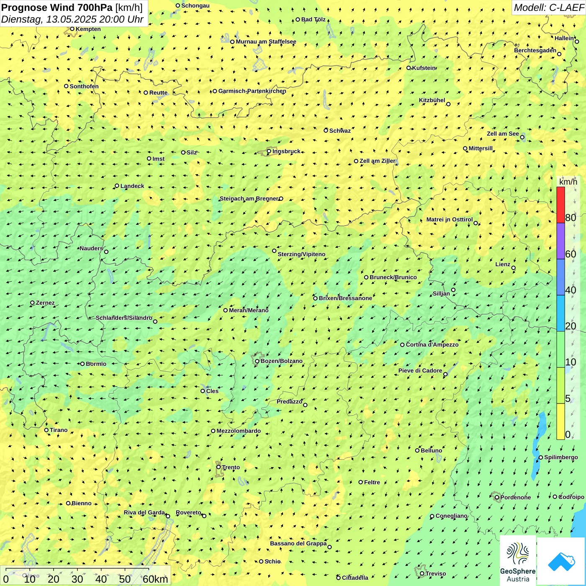The height and width of the screenshot is (586, 586).
Task: Click the 'Lienz' label
Action: [x=503, y=265]
